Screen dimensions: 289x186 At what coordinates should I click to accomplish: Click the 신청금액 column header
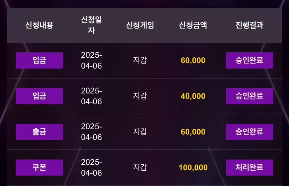click(193, 25)
